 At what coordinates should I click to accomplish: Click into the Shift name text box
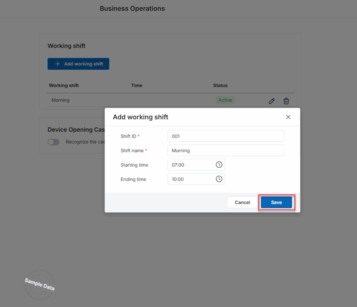226,151
